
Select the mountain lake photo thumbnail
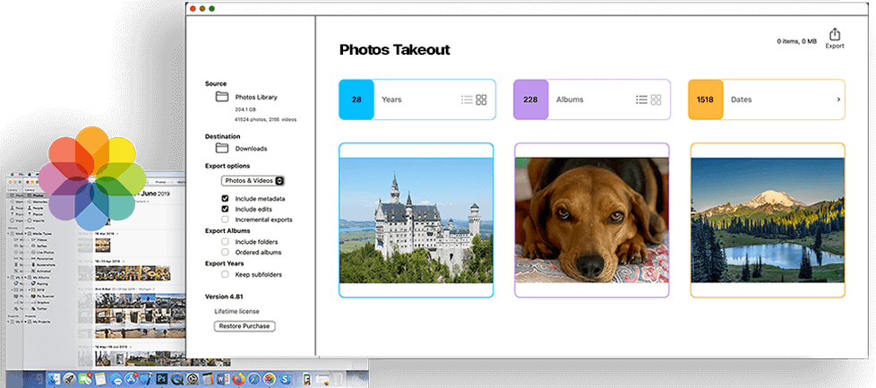point(768,220)
